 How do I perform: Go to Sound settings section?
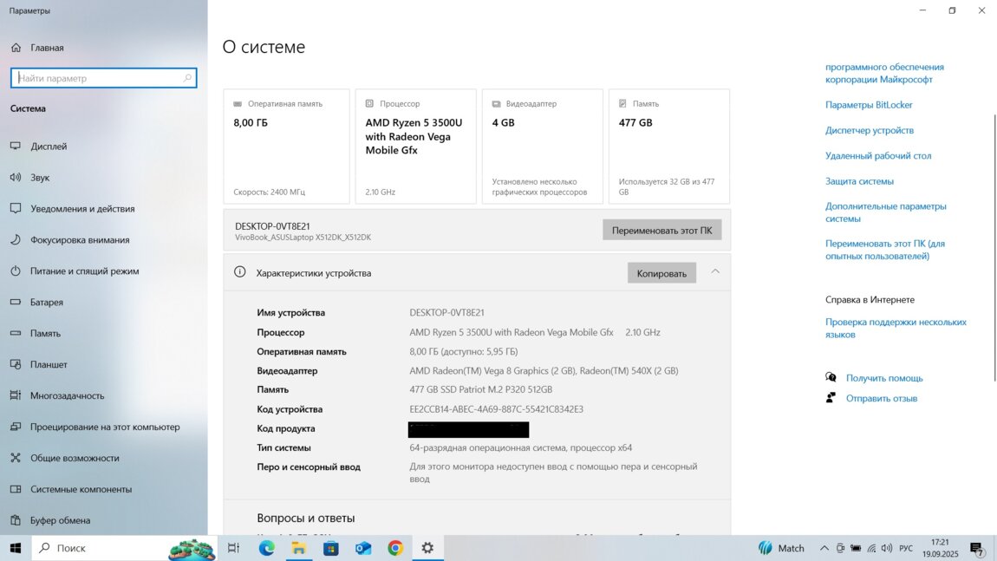40,178
